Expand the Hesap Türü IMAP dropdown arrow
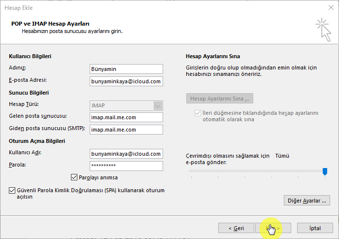This screenshot has width=339, height=239. click(x=158, y=106)
